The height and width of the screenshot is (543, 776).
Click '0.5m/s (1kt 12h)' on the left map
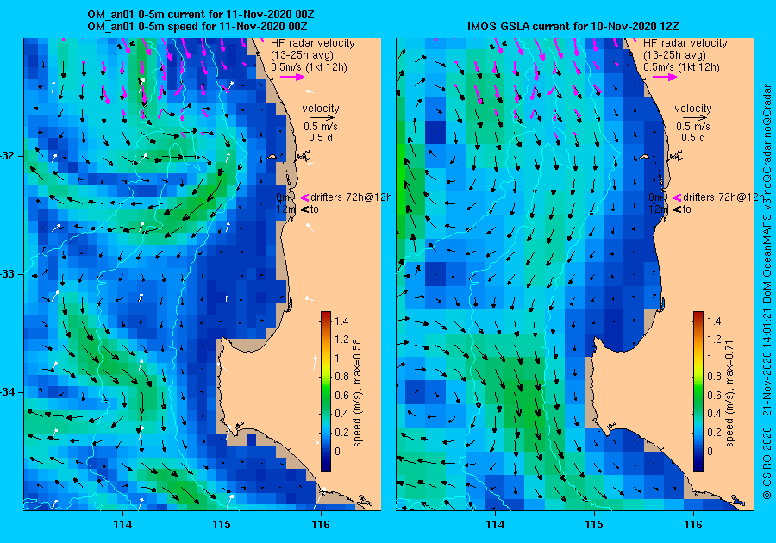coord(309,66)
